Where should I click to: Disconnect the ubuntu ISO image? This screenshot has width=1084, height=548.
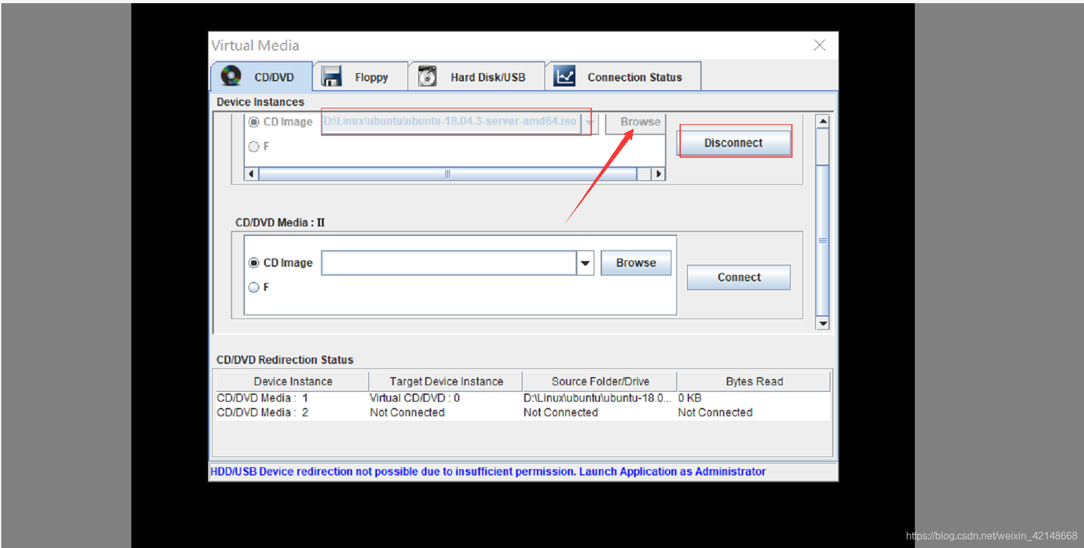coord(734,143)
